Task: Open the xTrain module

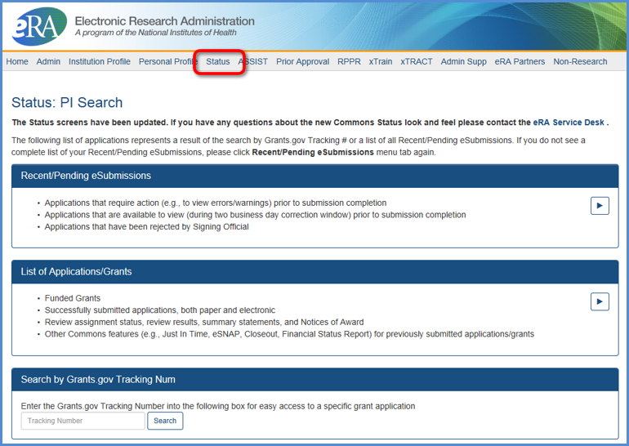Action: click(381, 61)
